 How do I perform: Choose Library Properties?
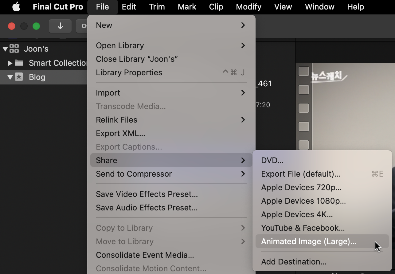click(x=171, y=72)
